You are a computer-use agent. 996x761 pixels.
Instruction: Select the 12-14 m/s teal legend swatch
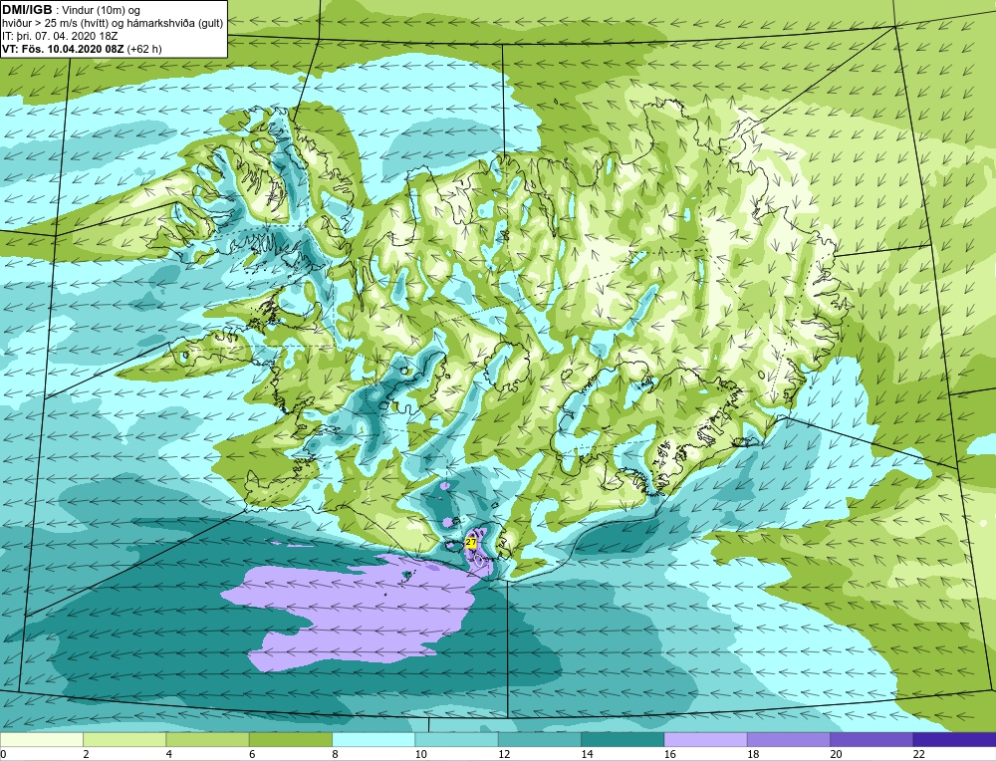coord(539,739)
